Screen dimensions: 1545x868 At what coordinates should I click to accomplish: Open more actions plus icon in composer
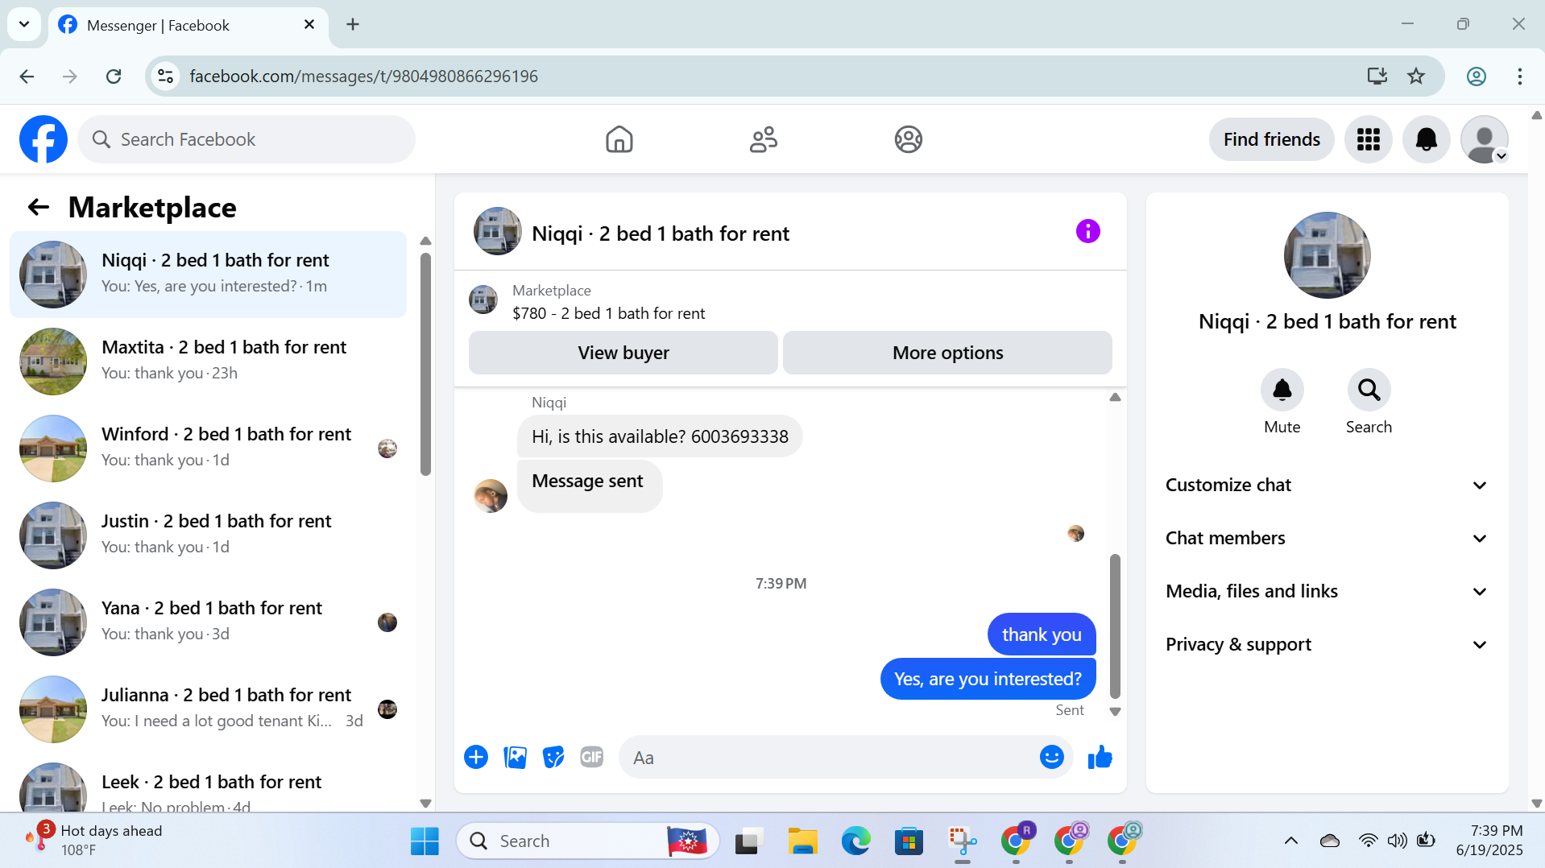point(476,757)
